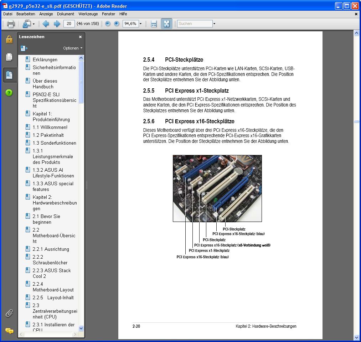Click the bookmark icon beside 2.2.5 Layout-Inhalt

28,297
